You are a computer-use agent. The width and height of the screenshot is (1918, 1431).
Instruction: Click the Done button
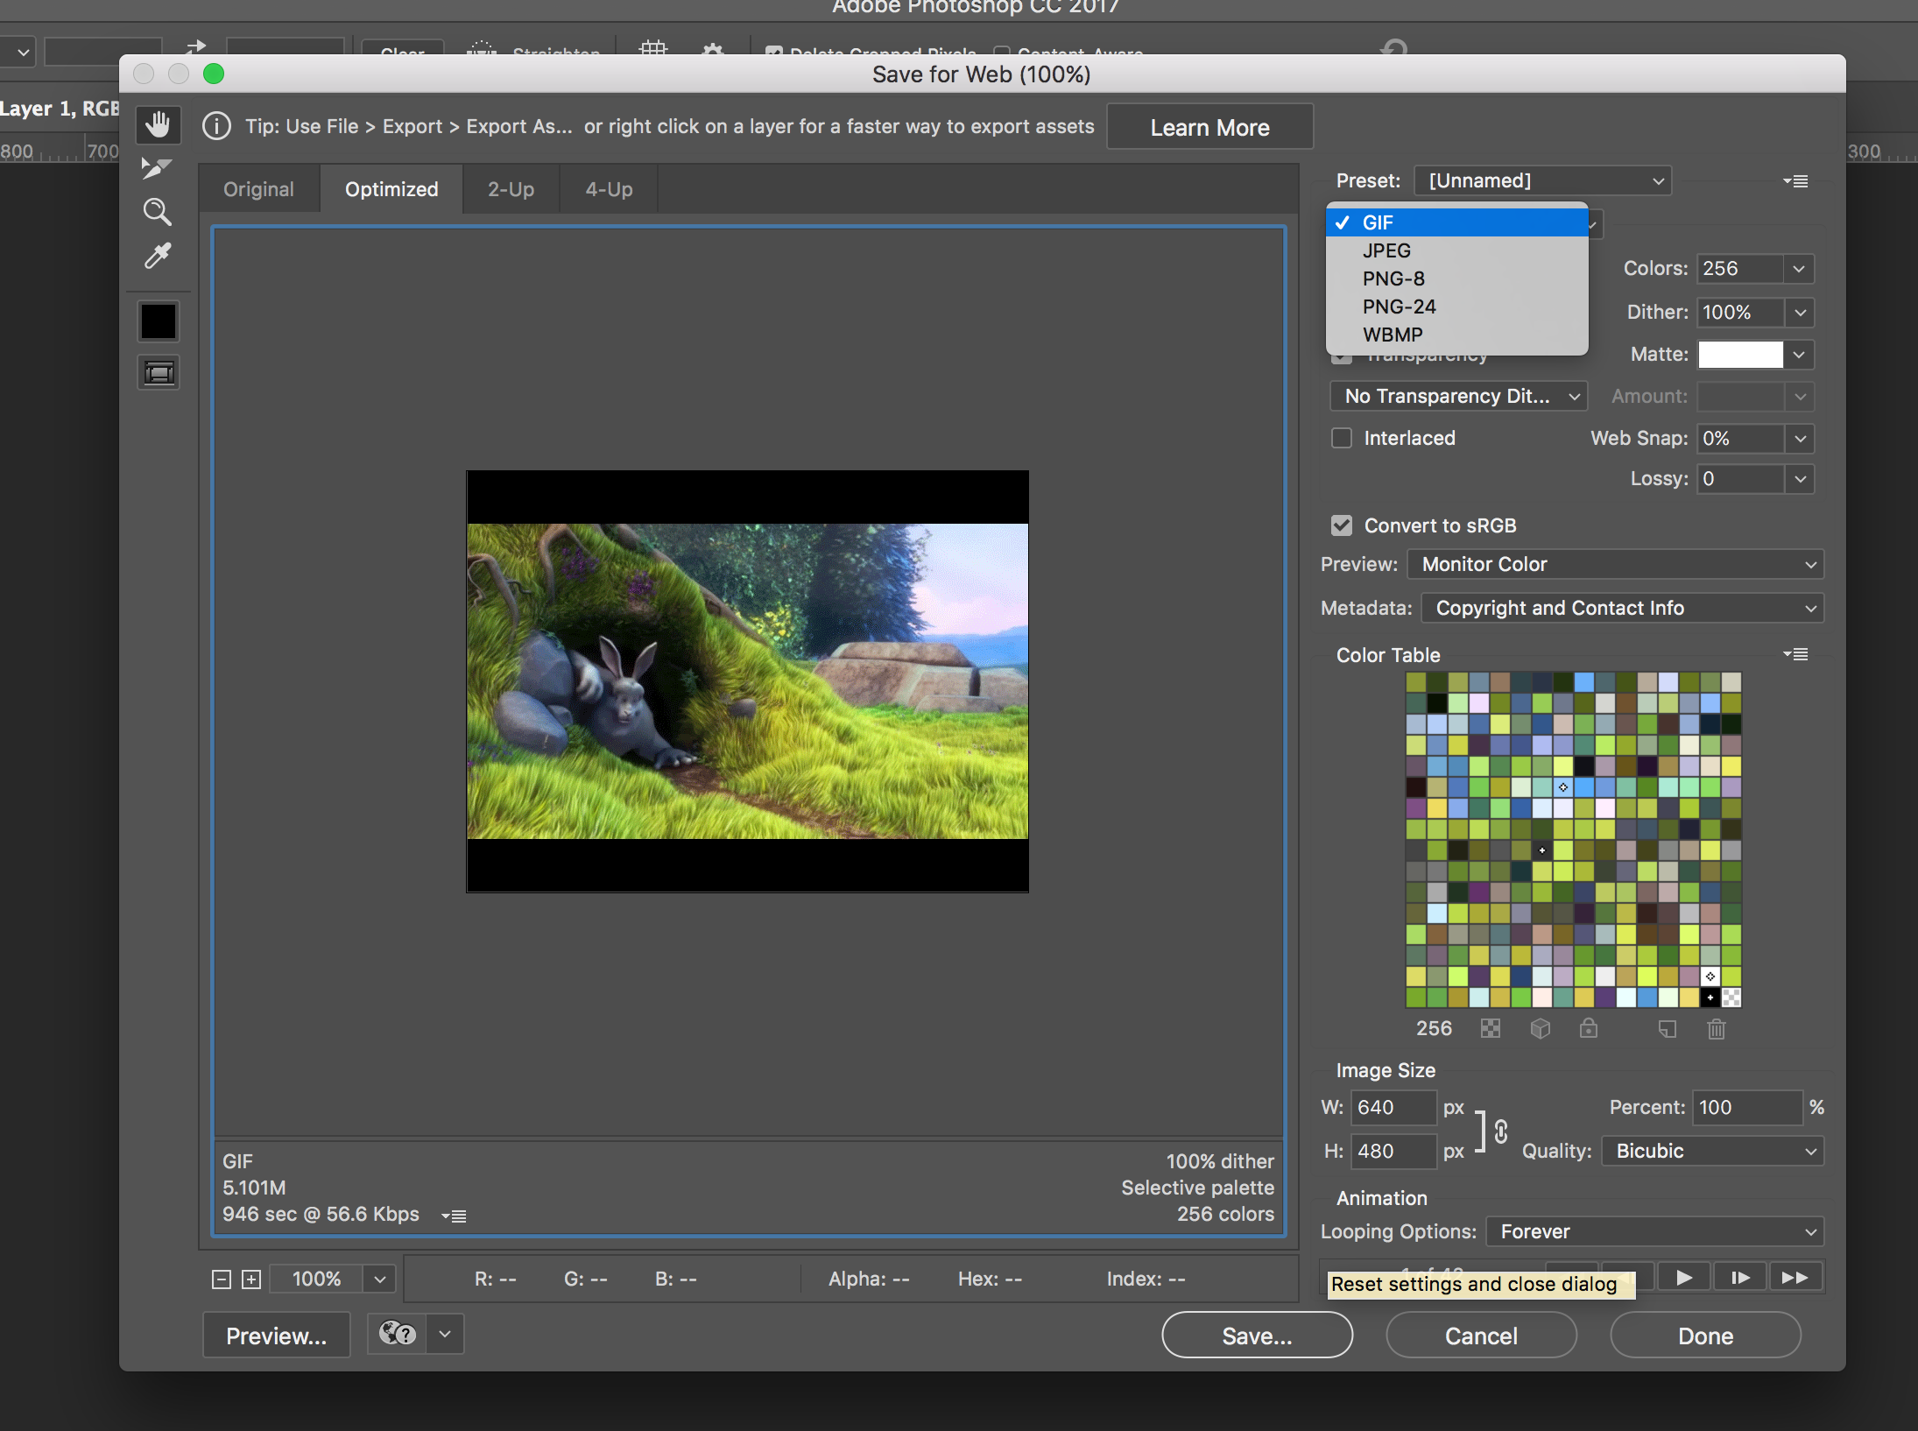pyautogui.click(x=1705, y=1336)
